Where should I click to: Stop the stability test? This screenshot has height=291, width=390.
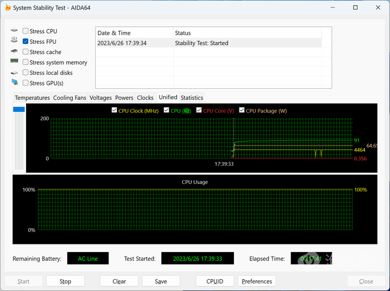pos(65,281)
